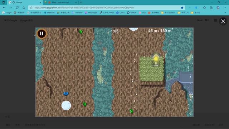Open the soul bookmark
229x129 pixels.
(142, 13)
